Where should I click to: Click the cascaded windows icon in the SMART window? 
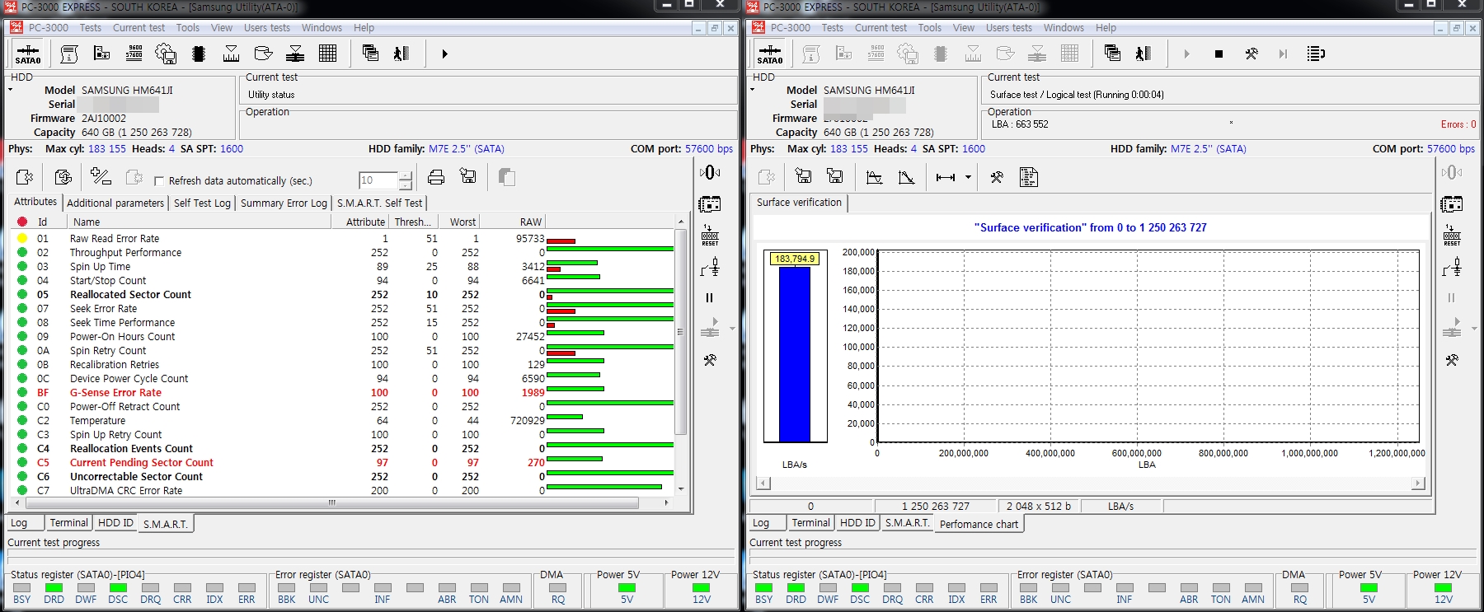pyautogui.click(x=370, y=54)
